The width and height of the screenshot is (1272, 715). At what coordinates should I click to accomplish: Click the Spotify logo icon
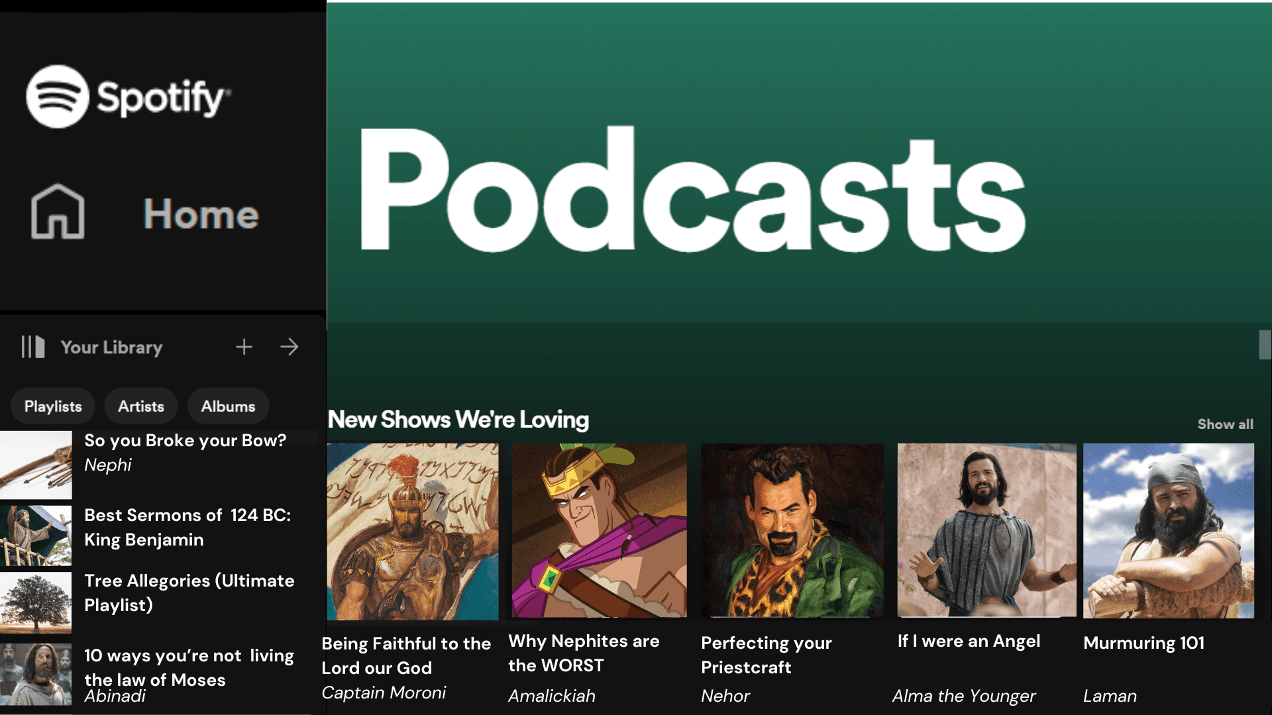coord(58,97)
